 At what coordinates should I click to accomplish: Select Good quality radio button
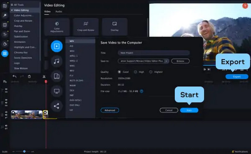point(119,72)
